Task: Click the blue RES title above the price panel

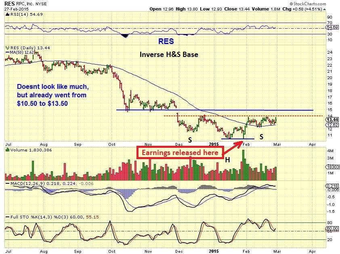Action: pyautogui.click(x=166, y=41)
